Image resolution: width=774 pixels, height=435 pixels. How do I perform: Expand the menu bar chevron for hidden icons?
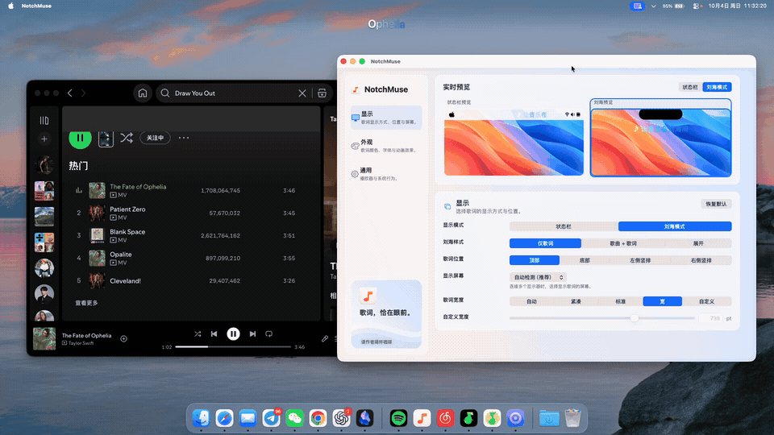coord(654,6)
